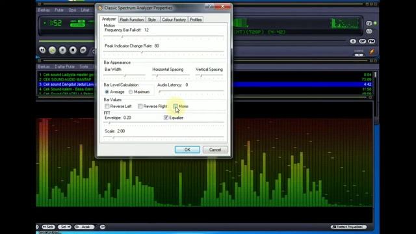Skip to next track in Winamp
416x234 pixels.
(83, 50)
